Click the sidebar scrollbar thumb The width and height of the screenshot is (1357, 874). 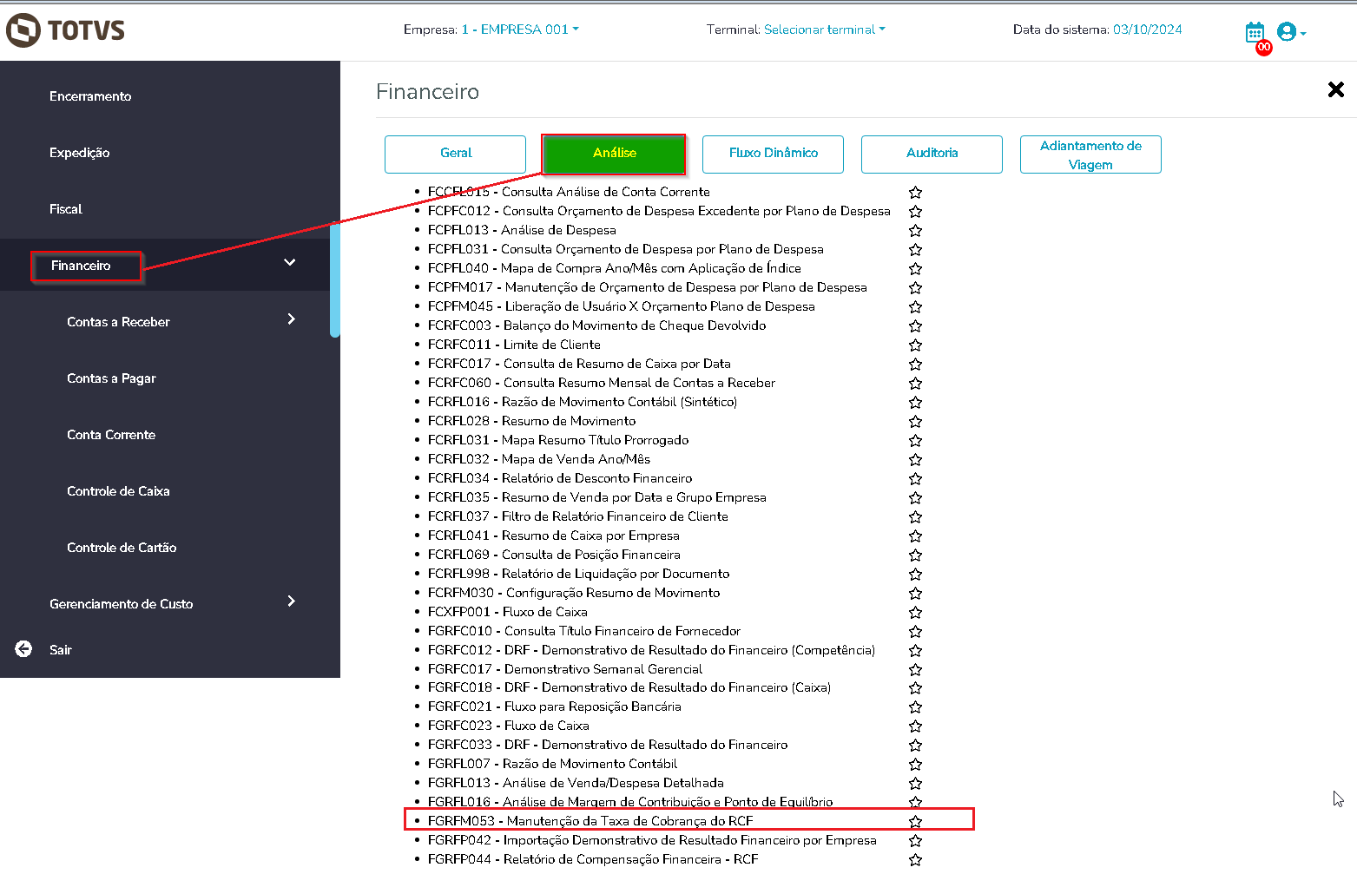[335, 279]
